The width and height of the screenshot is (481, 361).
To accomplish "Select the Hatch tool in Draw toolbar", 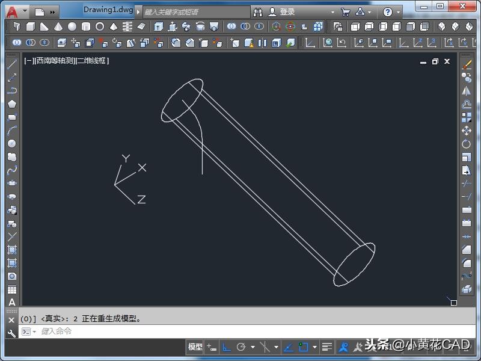I will click(11, 250).
